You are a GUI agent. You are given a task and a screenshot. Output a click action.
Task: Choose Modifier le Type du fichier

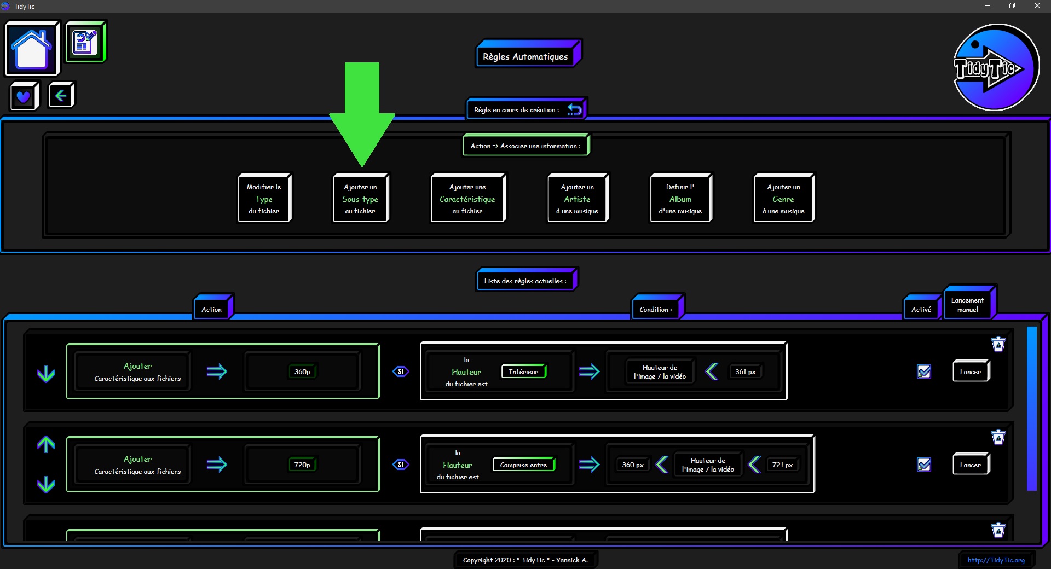click(x=264, y=199)
